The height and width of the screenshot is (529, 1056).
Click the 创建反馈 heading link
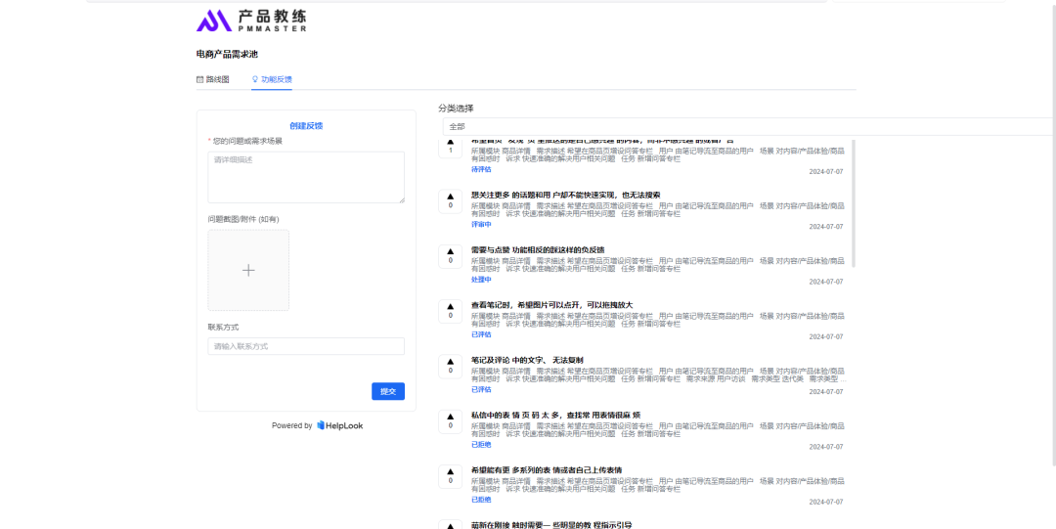[x=306, y=126]
